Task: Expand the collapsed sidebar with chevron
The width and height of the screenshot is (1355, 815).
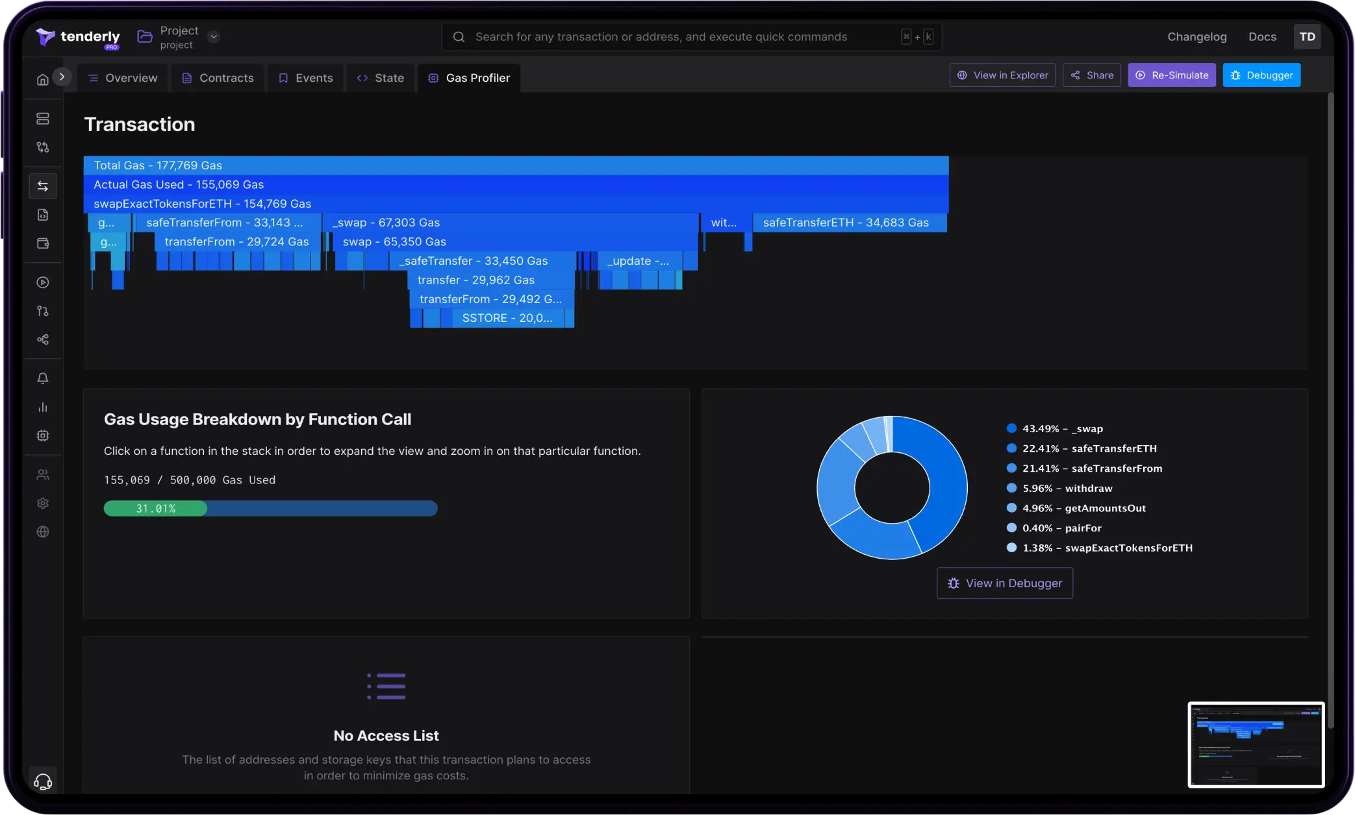Action: 62,77
